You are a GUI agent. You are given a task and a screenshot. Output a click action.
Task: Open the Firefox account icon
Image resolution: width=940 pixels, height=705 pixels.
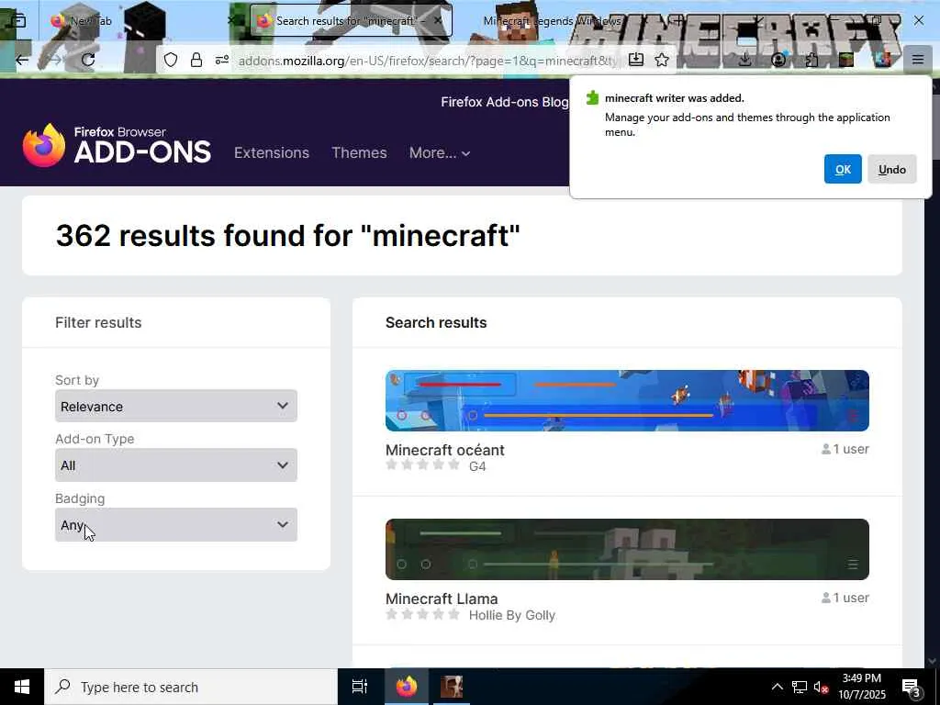pyautogui.click(x=778, y=60)
